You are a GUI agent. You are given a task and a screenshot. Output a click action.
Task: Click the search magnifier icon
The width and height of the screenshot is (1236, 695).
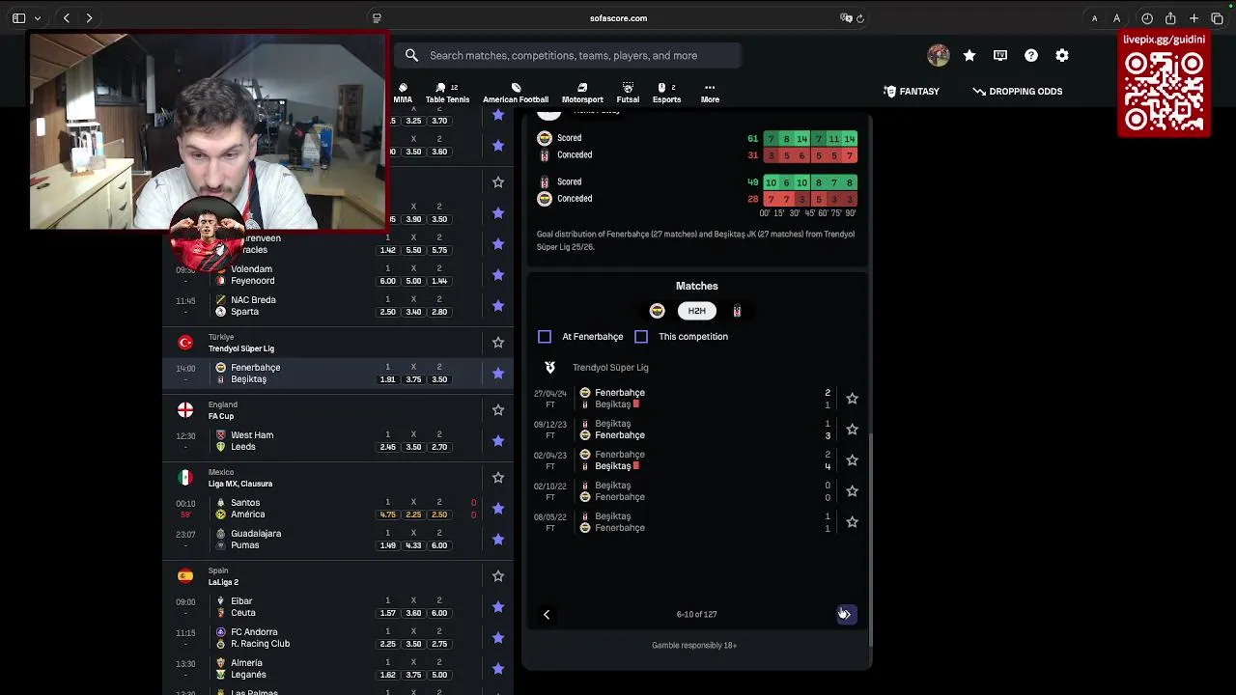point(411,55)
